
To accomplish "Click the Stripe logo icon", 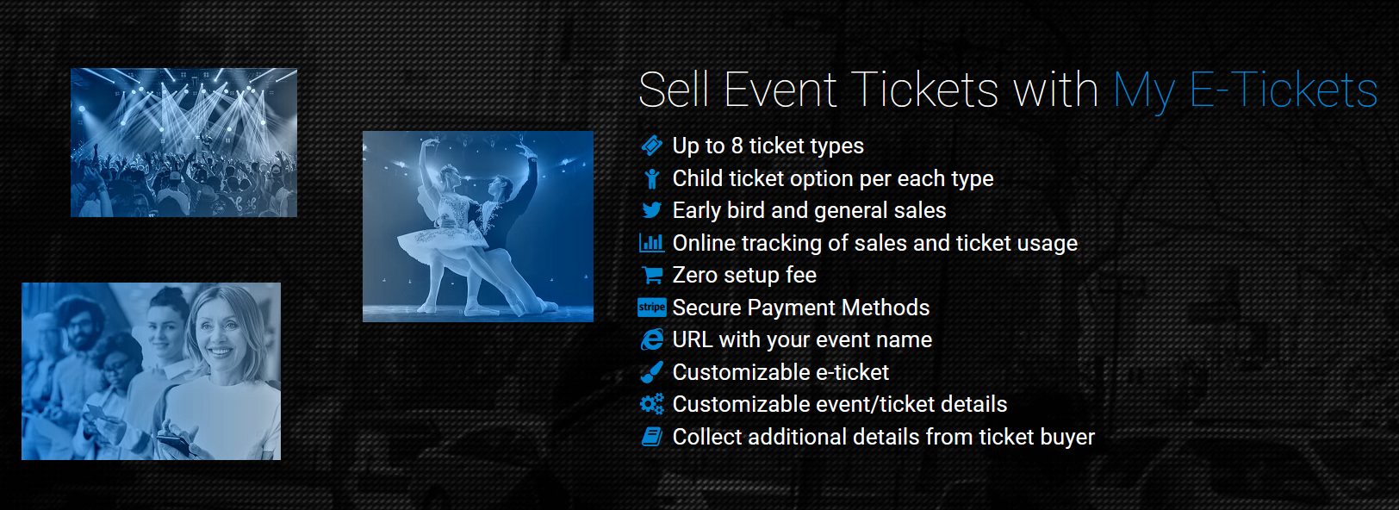I will point(652,307).
